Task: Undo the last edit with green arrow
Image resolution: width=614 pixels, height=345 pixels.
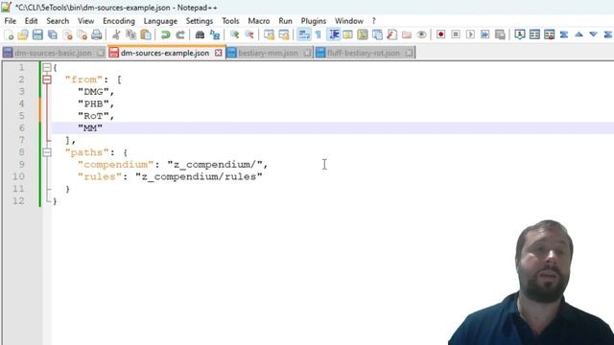Action: click(165, 34)
